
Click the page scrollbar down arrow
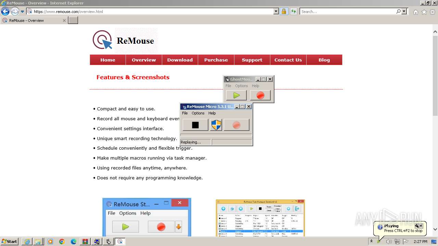(435, 230)
